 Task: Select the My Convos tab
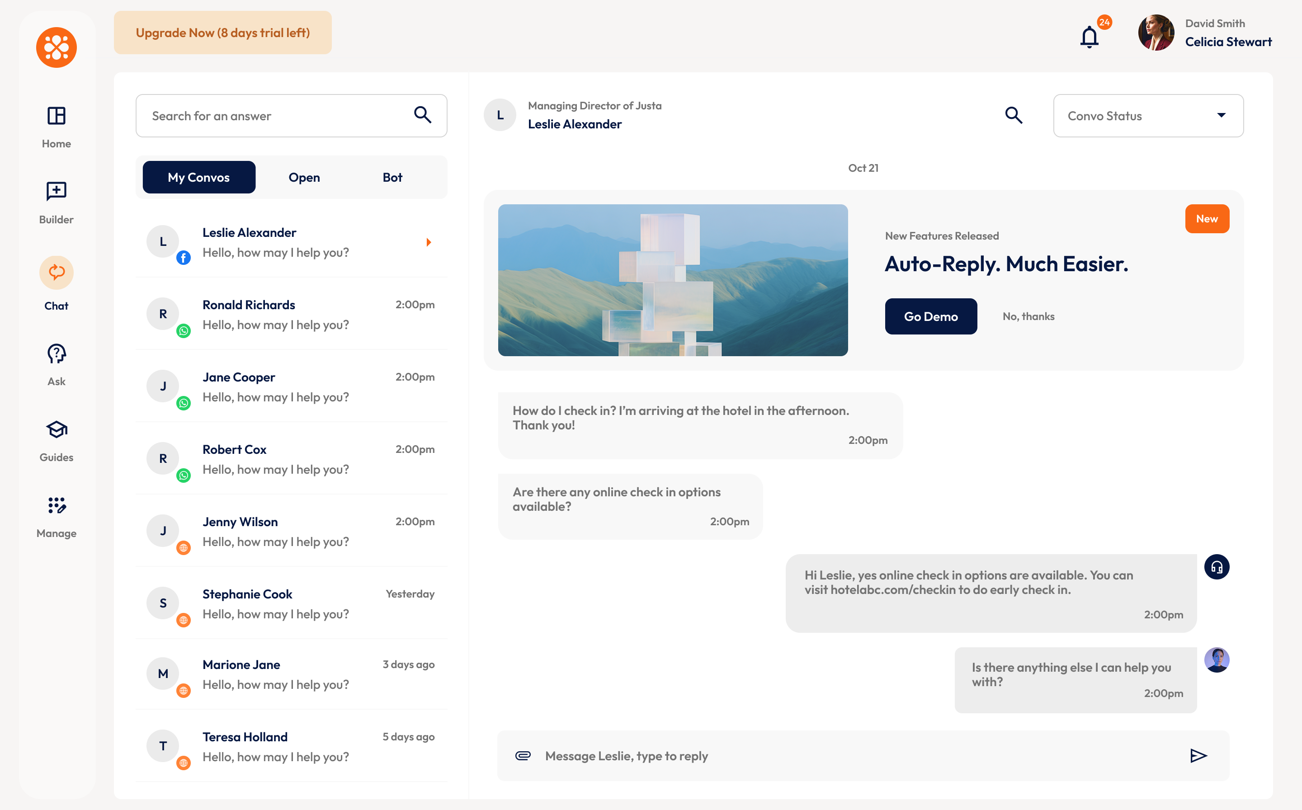[199, 177]
